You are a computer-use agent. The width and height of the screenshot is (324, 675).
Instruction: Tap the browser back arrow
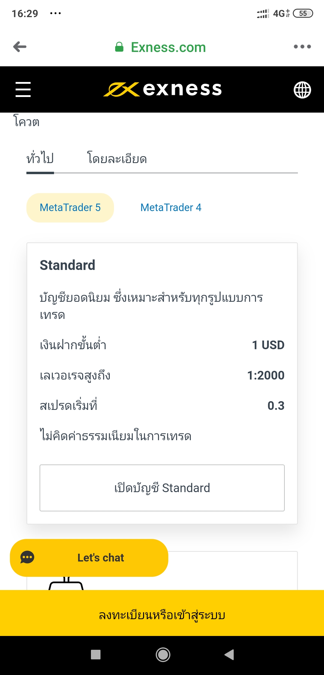(x=20, y=47)
